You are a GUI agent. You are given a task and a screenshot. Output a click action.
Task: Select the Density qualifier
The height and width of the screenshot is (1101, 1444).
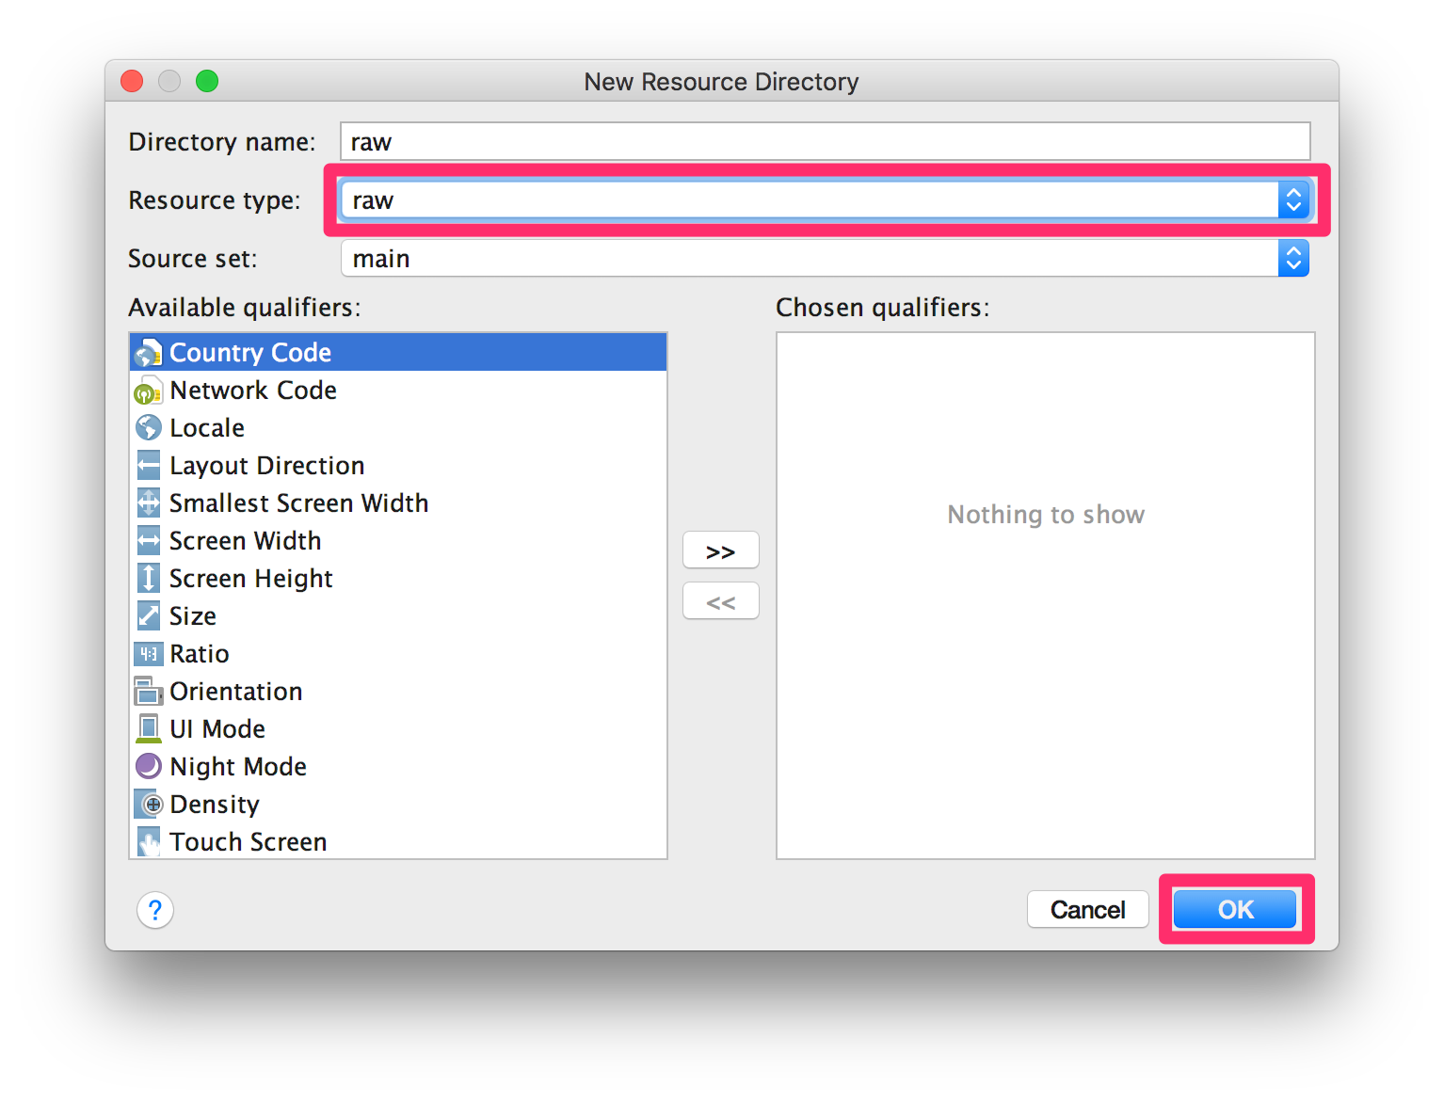click(398, 804)
